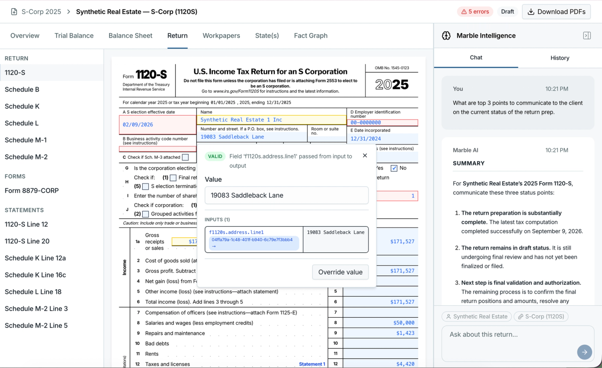Viewport: 602px width, 368px height.
Task: Open Form 8879-CORP
Action: coord(52,190)
